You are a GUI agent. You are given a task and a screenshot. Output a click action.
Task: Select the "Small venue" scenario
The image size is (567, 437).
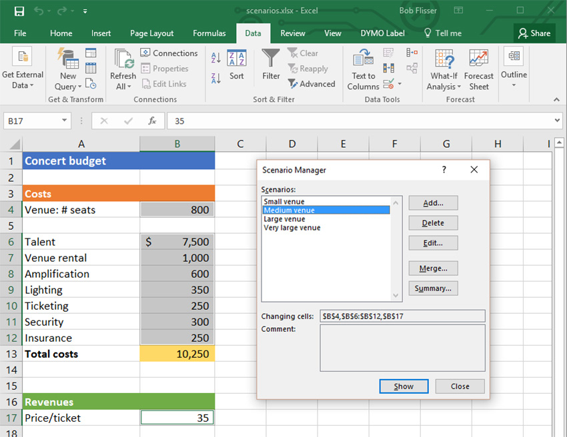pos(284,202)
